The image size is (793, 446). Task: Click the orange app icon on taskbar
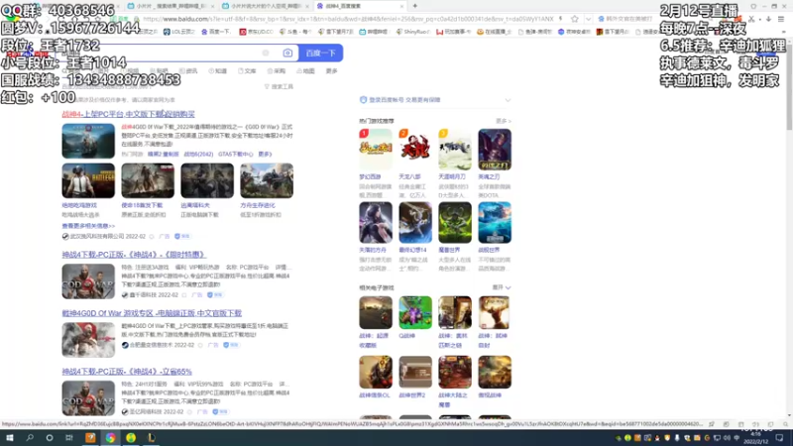click(90, 438)
